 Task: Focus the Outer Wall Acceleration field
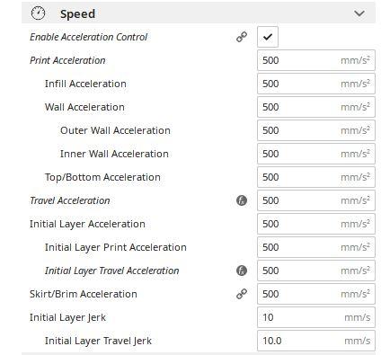(316, 130)
